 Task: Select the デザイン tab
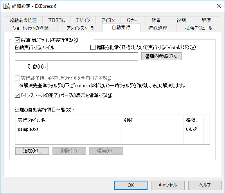(x=83, y=20)
